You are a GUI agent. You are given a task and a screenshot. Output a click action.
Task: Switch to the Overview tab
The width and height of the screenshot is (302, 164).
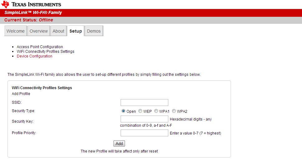[39, 31]
